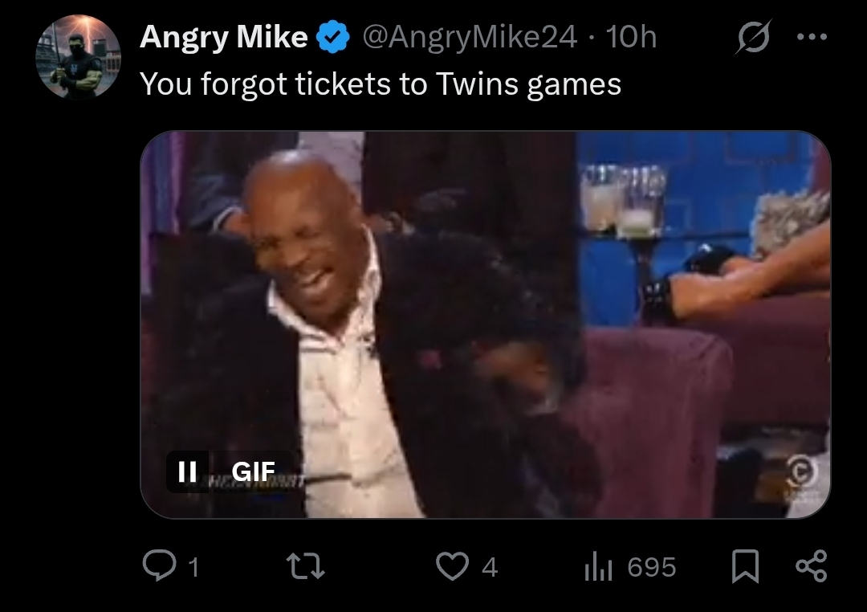
Task: Click the Grok explain post icon
Action: coord(753,37)
